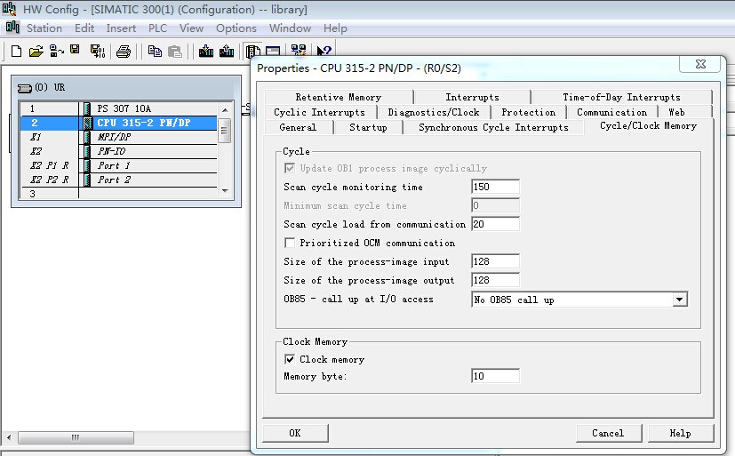Click the rack icon beside (0) UR

24,88
